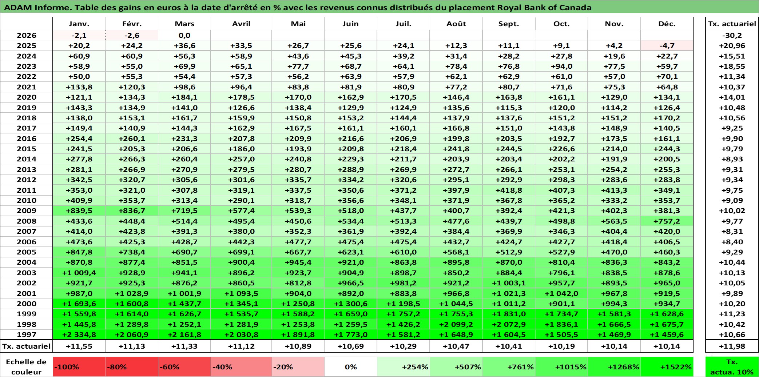
Task: Click the cell showing +1 459,6
Action: click(667, 334)
